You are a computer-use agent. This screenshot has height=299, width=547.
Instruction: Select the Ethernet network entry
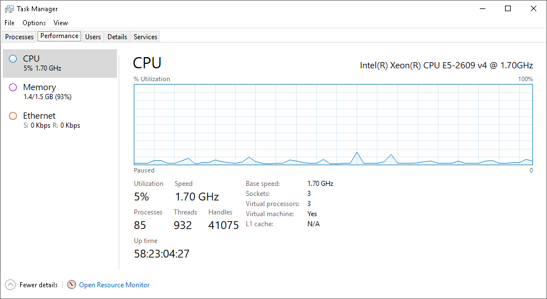[60, 120]
